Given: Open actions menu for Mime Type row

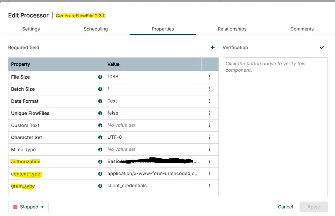Looking at the screenshot, I should coord(210,149).
